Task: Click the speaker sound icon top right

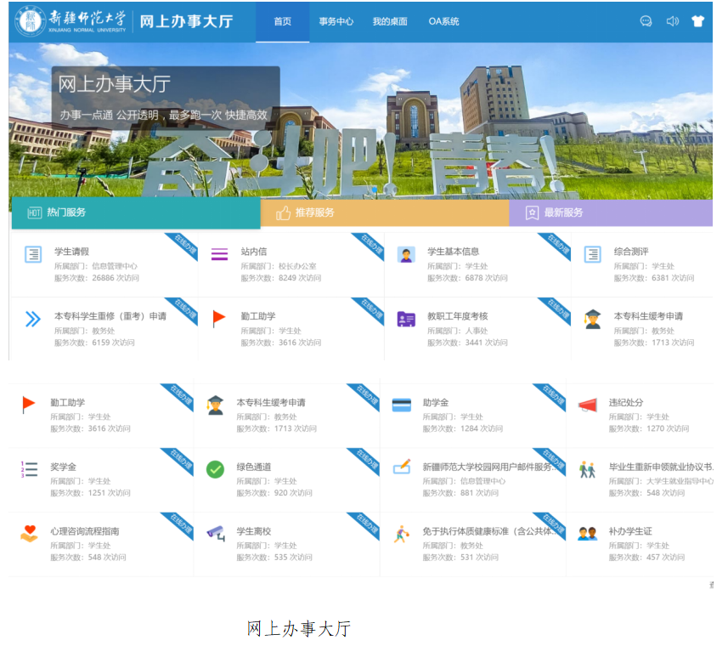Action: pos(673,21)
